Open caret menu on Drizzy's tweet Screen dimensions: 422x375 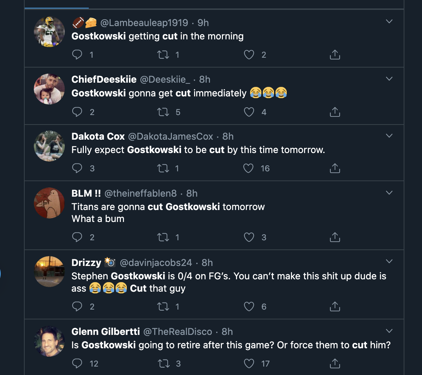click(x=389, y=261)
